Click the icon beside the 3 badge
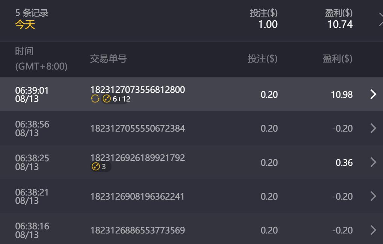Image resolution: width=383 pixels, height=244 pixels. point(96,167)
